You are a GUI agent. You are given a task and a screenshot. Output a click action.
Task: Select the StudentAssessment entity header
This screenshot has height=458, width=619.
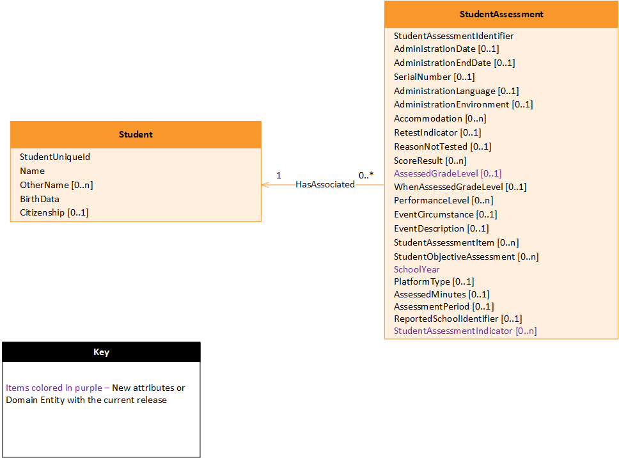point(500,14)
